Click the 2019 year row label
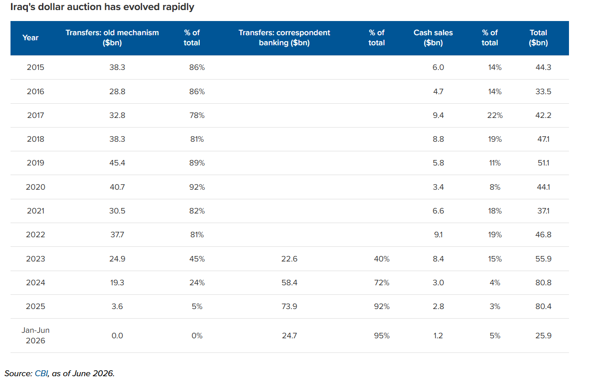Viewport: 590px width, 384px height. [36, 163]
